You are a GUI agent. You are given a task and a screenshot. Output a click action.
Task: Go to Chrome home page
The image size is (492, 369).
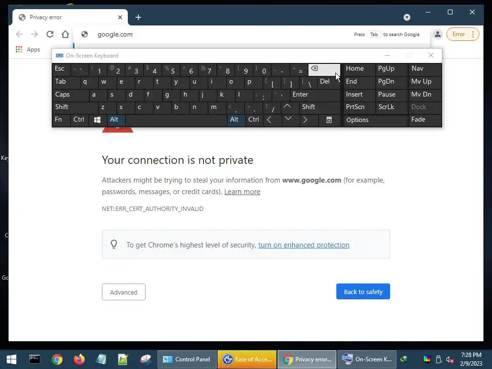click(x=65, y=34)
